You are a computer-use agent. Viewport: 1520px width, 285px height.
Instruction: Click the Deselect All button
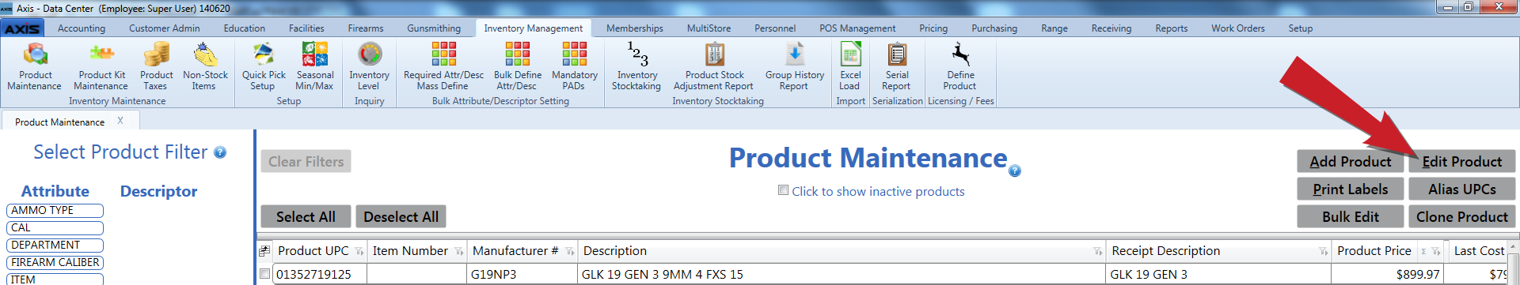coord(401,216)
